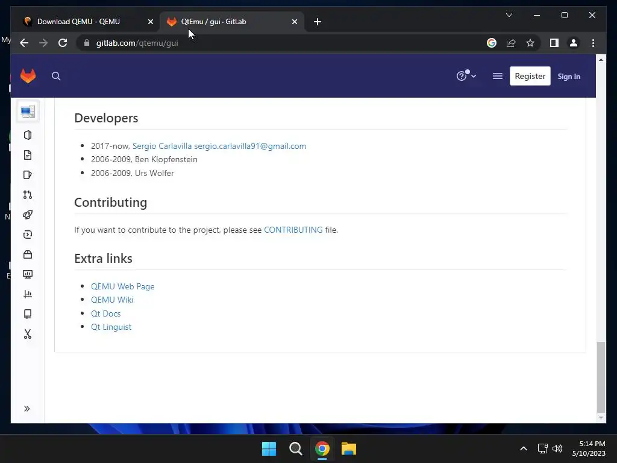Screen dimensions: 617x463
Task: Close the Download QEMU tab
Action: [150, 22]
